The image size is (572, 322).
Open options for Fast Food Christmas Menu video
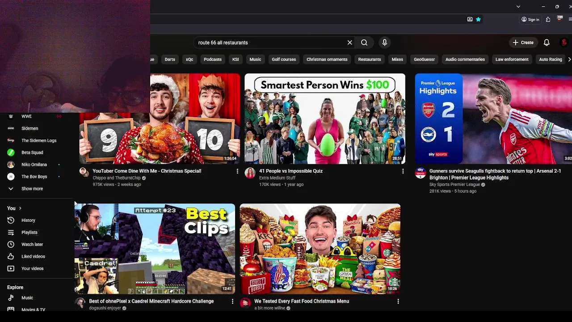pyautogui.click(x=398, y=301)
